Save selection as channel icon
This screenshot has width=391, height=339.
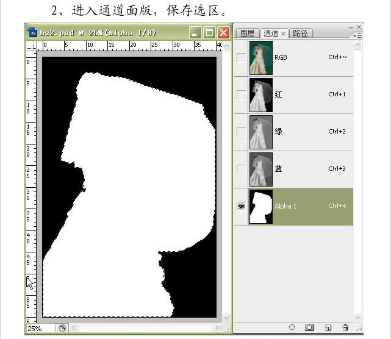pyautogui.click(x=309, y=327)
